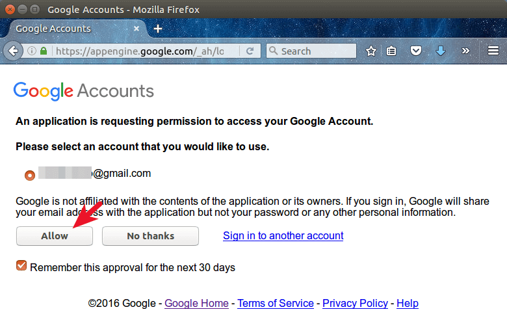
Task: Reload the current page
Action: [250, 51]
